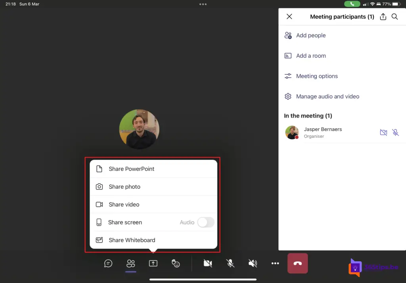This screenshot has width=406, height=283.
Task: Open Meeting options
Action: coord(342,76)
